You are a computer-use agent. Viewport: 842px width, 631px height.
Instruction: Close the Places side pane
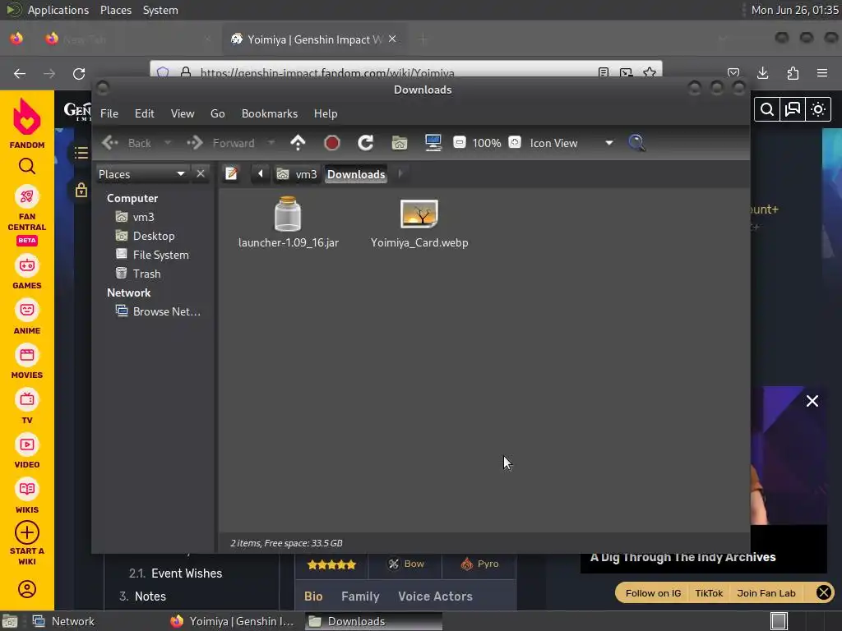[x=201, y=174]
